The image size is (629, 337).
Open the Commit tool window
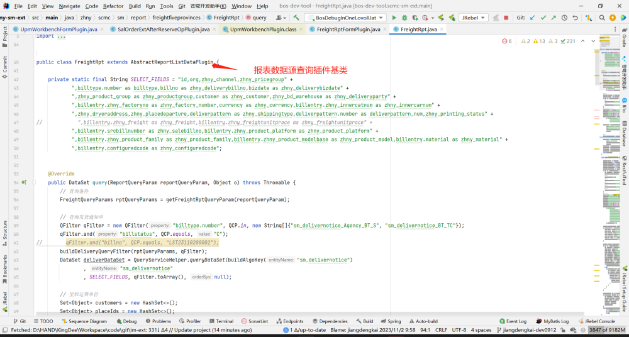(x=5, y=67)
